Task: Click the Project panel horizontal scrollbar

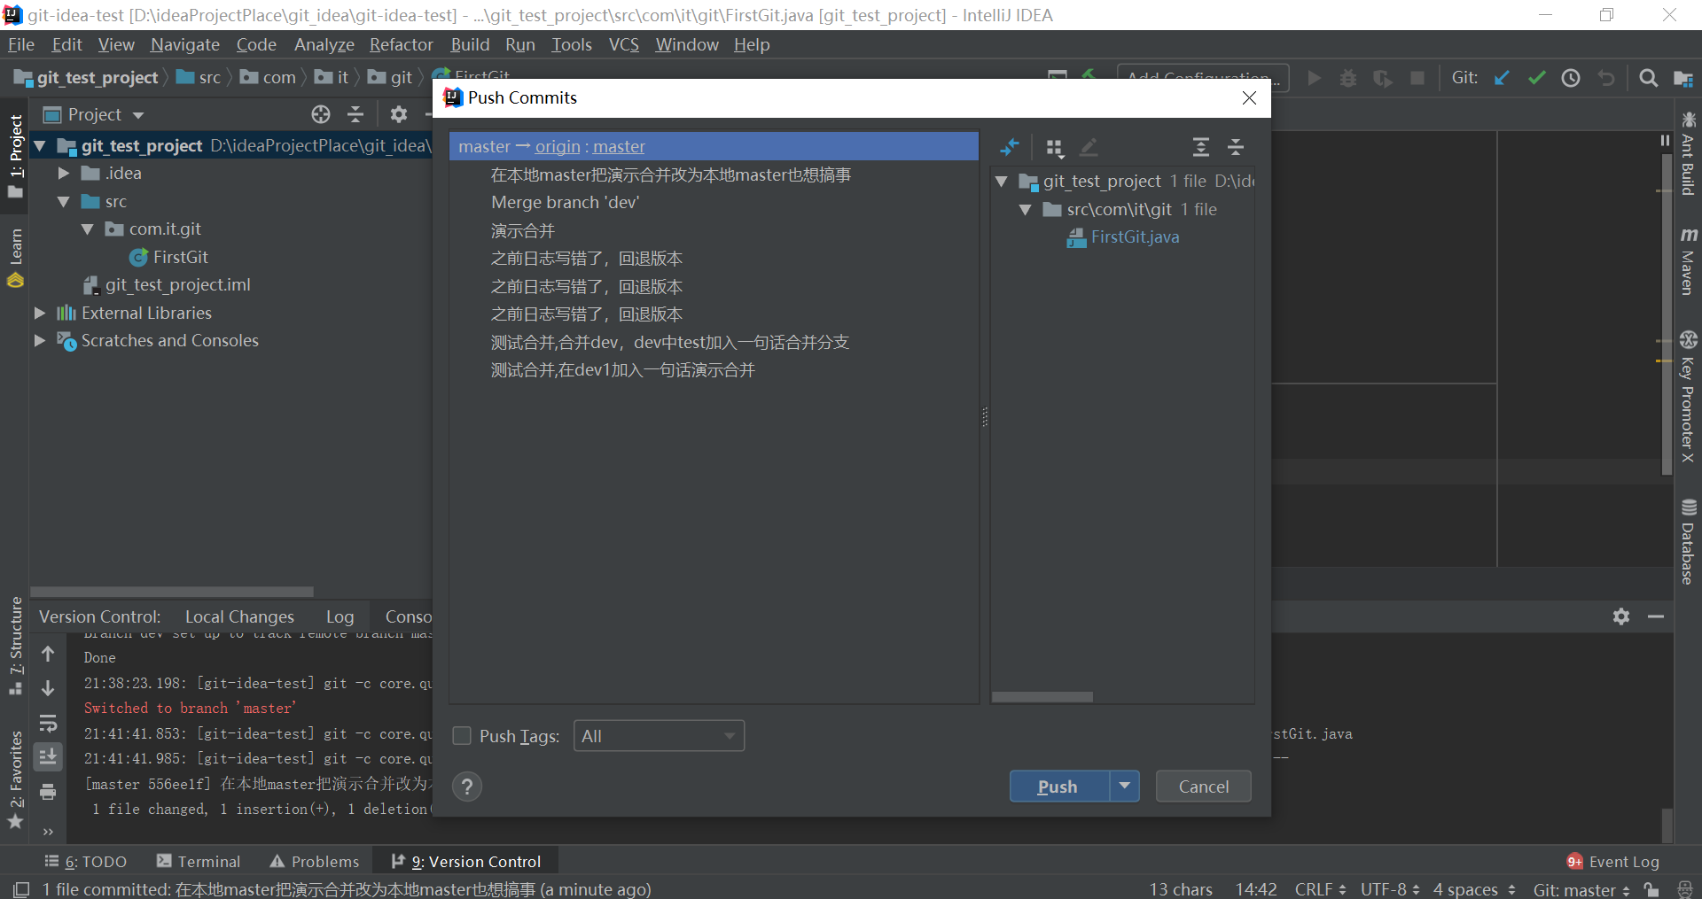Action: pos(172,592)
